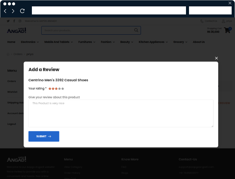Click the footer Angadi logo
This screenshot has width=235, height=179.
[16, 159]
